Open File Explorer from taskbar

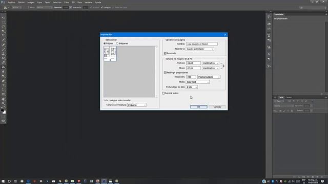[72, 181]
